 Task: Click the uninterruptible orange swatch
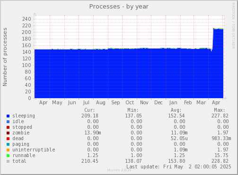click(8, 150)
